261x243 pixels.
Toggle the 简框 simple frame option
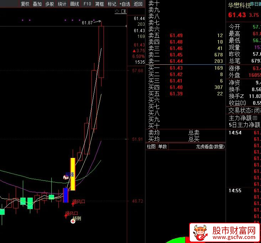pos(100,4)
